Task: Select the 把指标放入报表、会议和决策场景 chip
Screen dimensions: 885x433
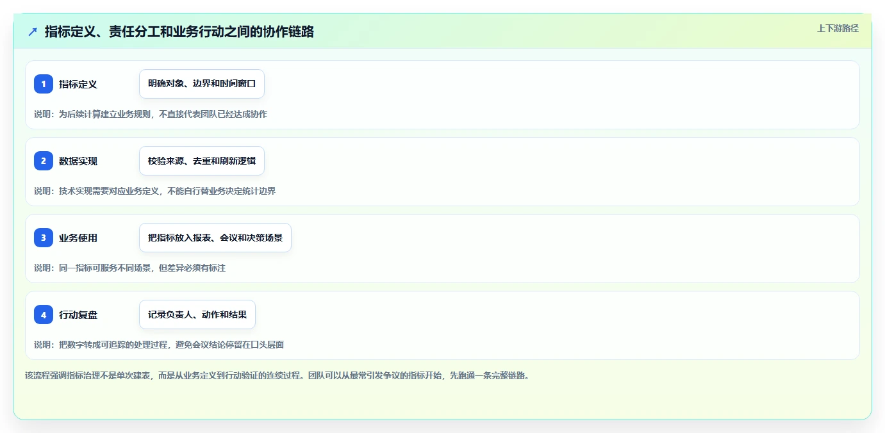Action: pos(215,238)
